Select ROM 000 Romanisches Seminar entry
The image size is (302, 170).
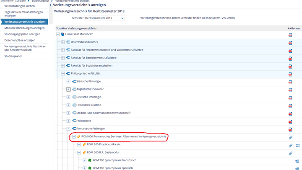click(x=124, y=137)
